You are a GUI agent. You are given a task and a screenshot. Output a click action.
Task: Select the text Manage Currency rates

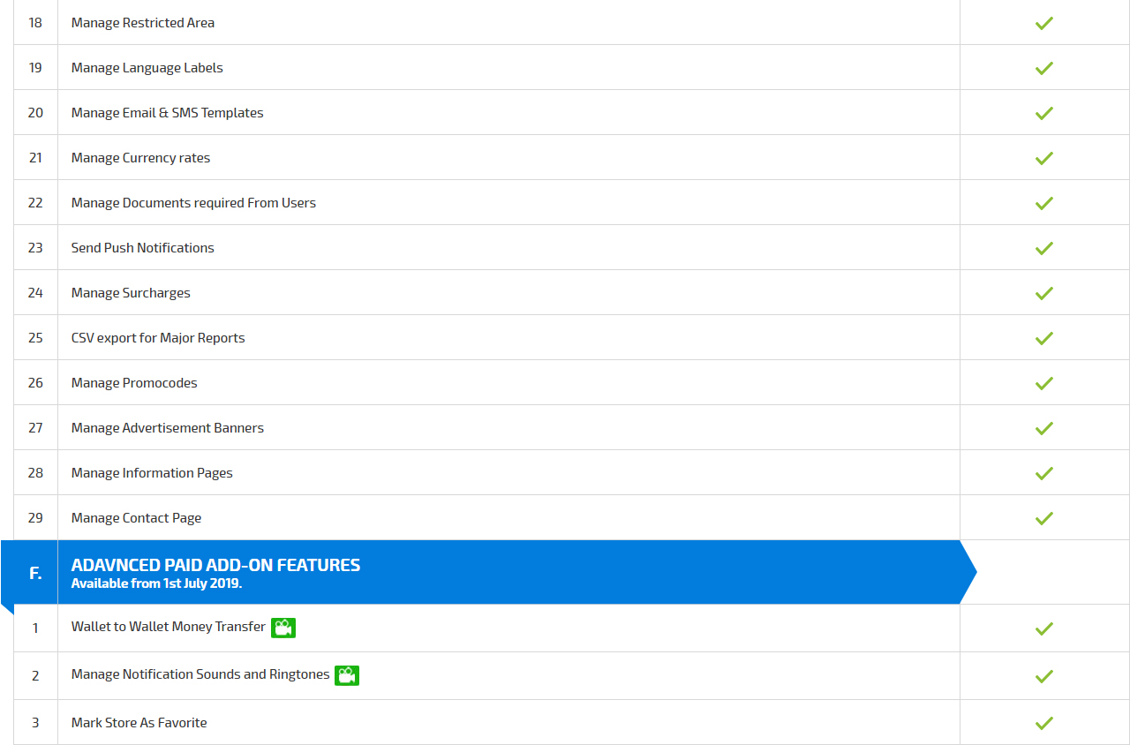pos(141,158)
